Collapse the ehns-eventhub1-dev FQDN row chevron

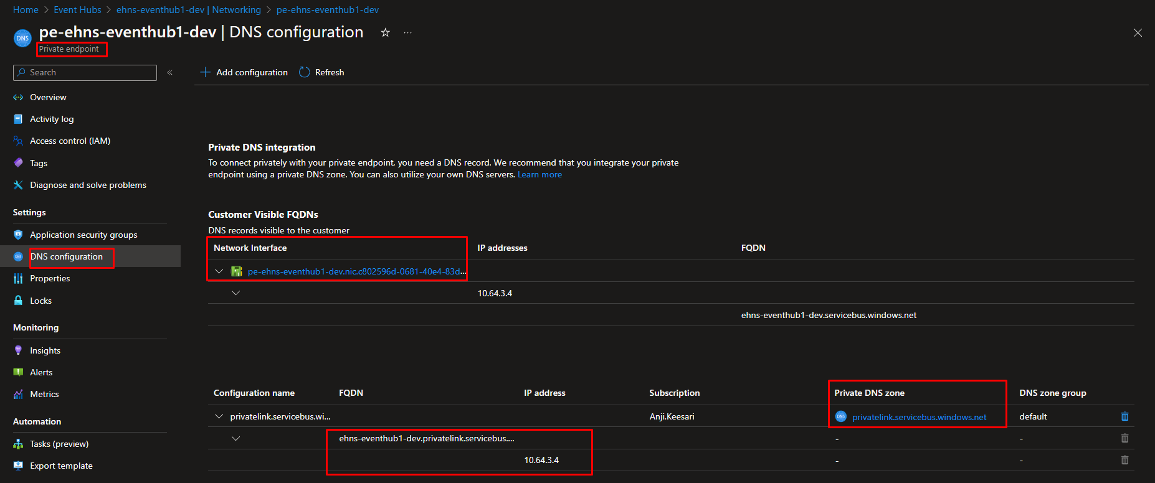click(x=235, y=438)
